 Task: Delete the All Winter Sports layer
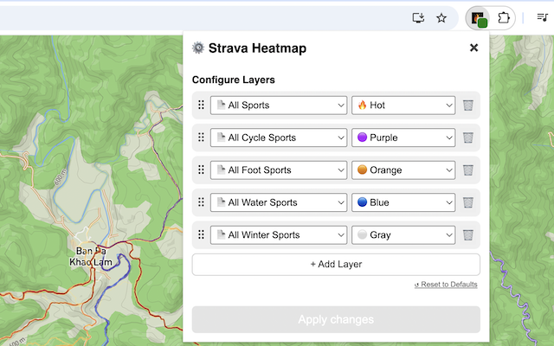(468, 235)
